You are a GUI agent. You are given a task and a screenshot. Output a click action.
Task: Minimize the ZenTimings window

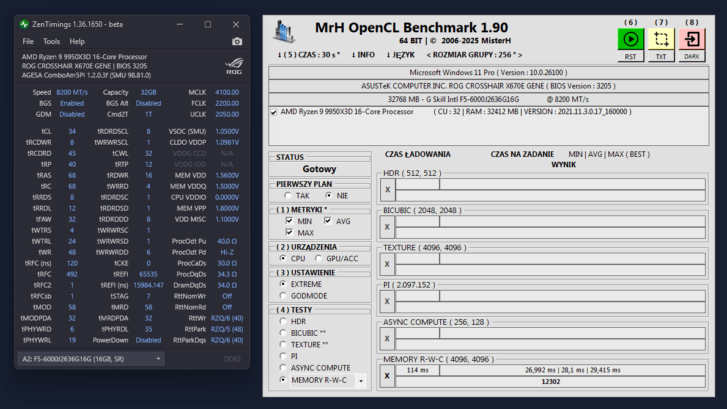click(x=180, y=24)
